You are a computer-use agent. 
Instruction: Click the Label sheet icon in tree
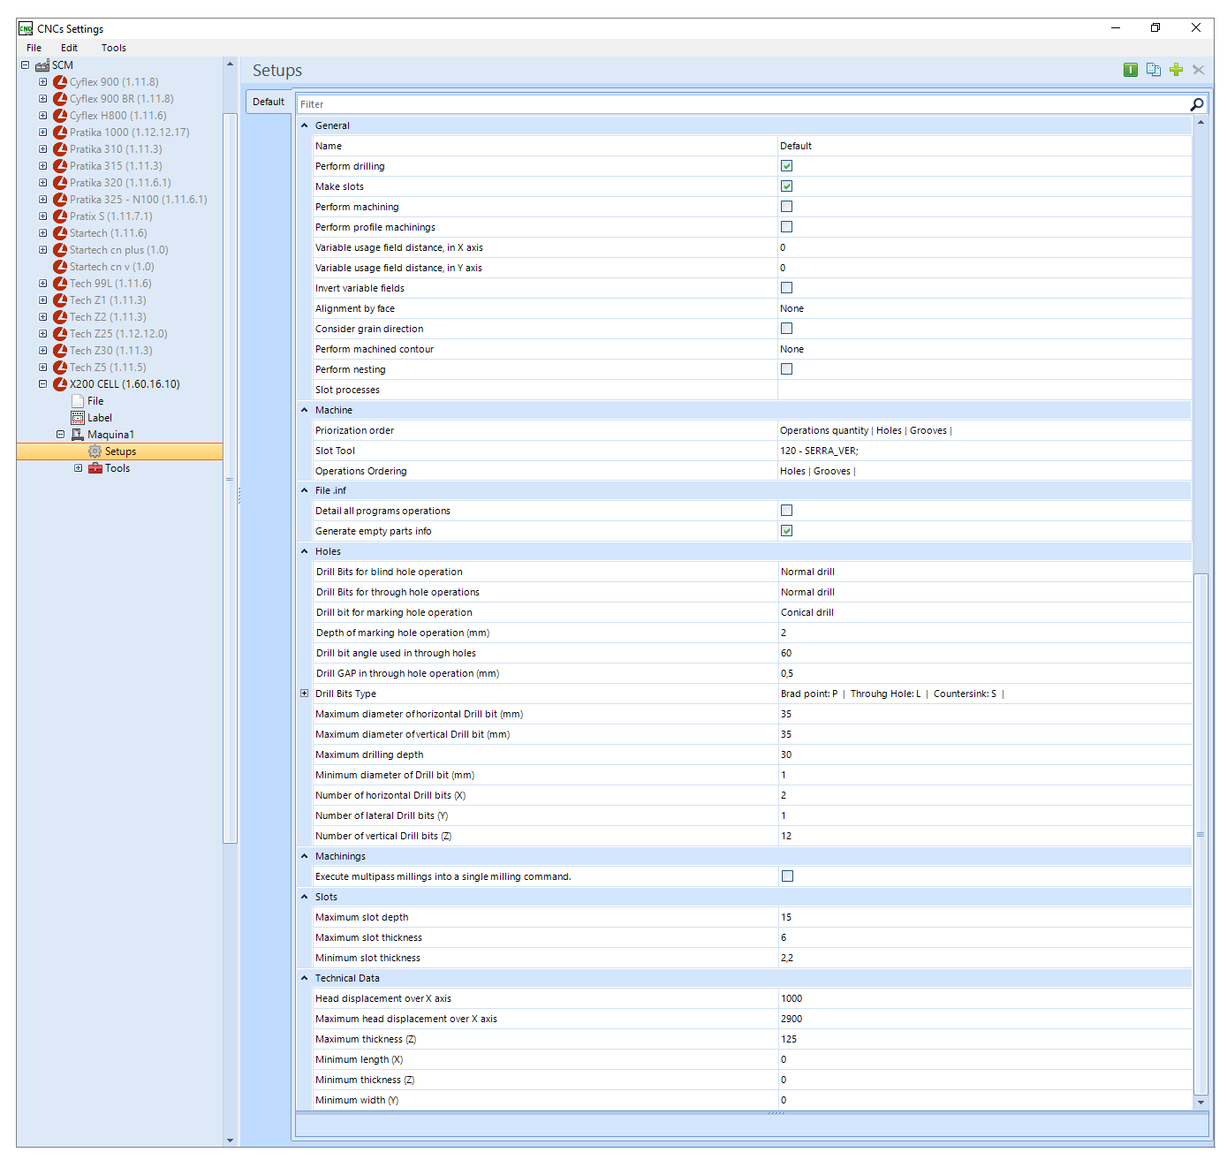[78, 418]
